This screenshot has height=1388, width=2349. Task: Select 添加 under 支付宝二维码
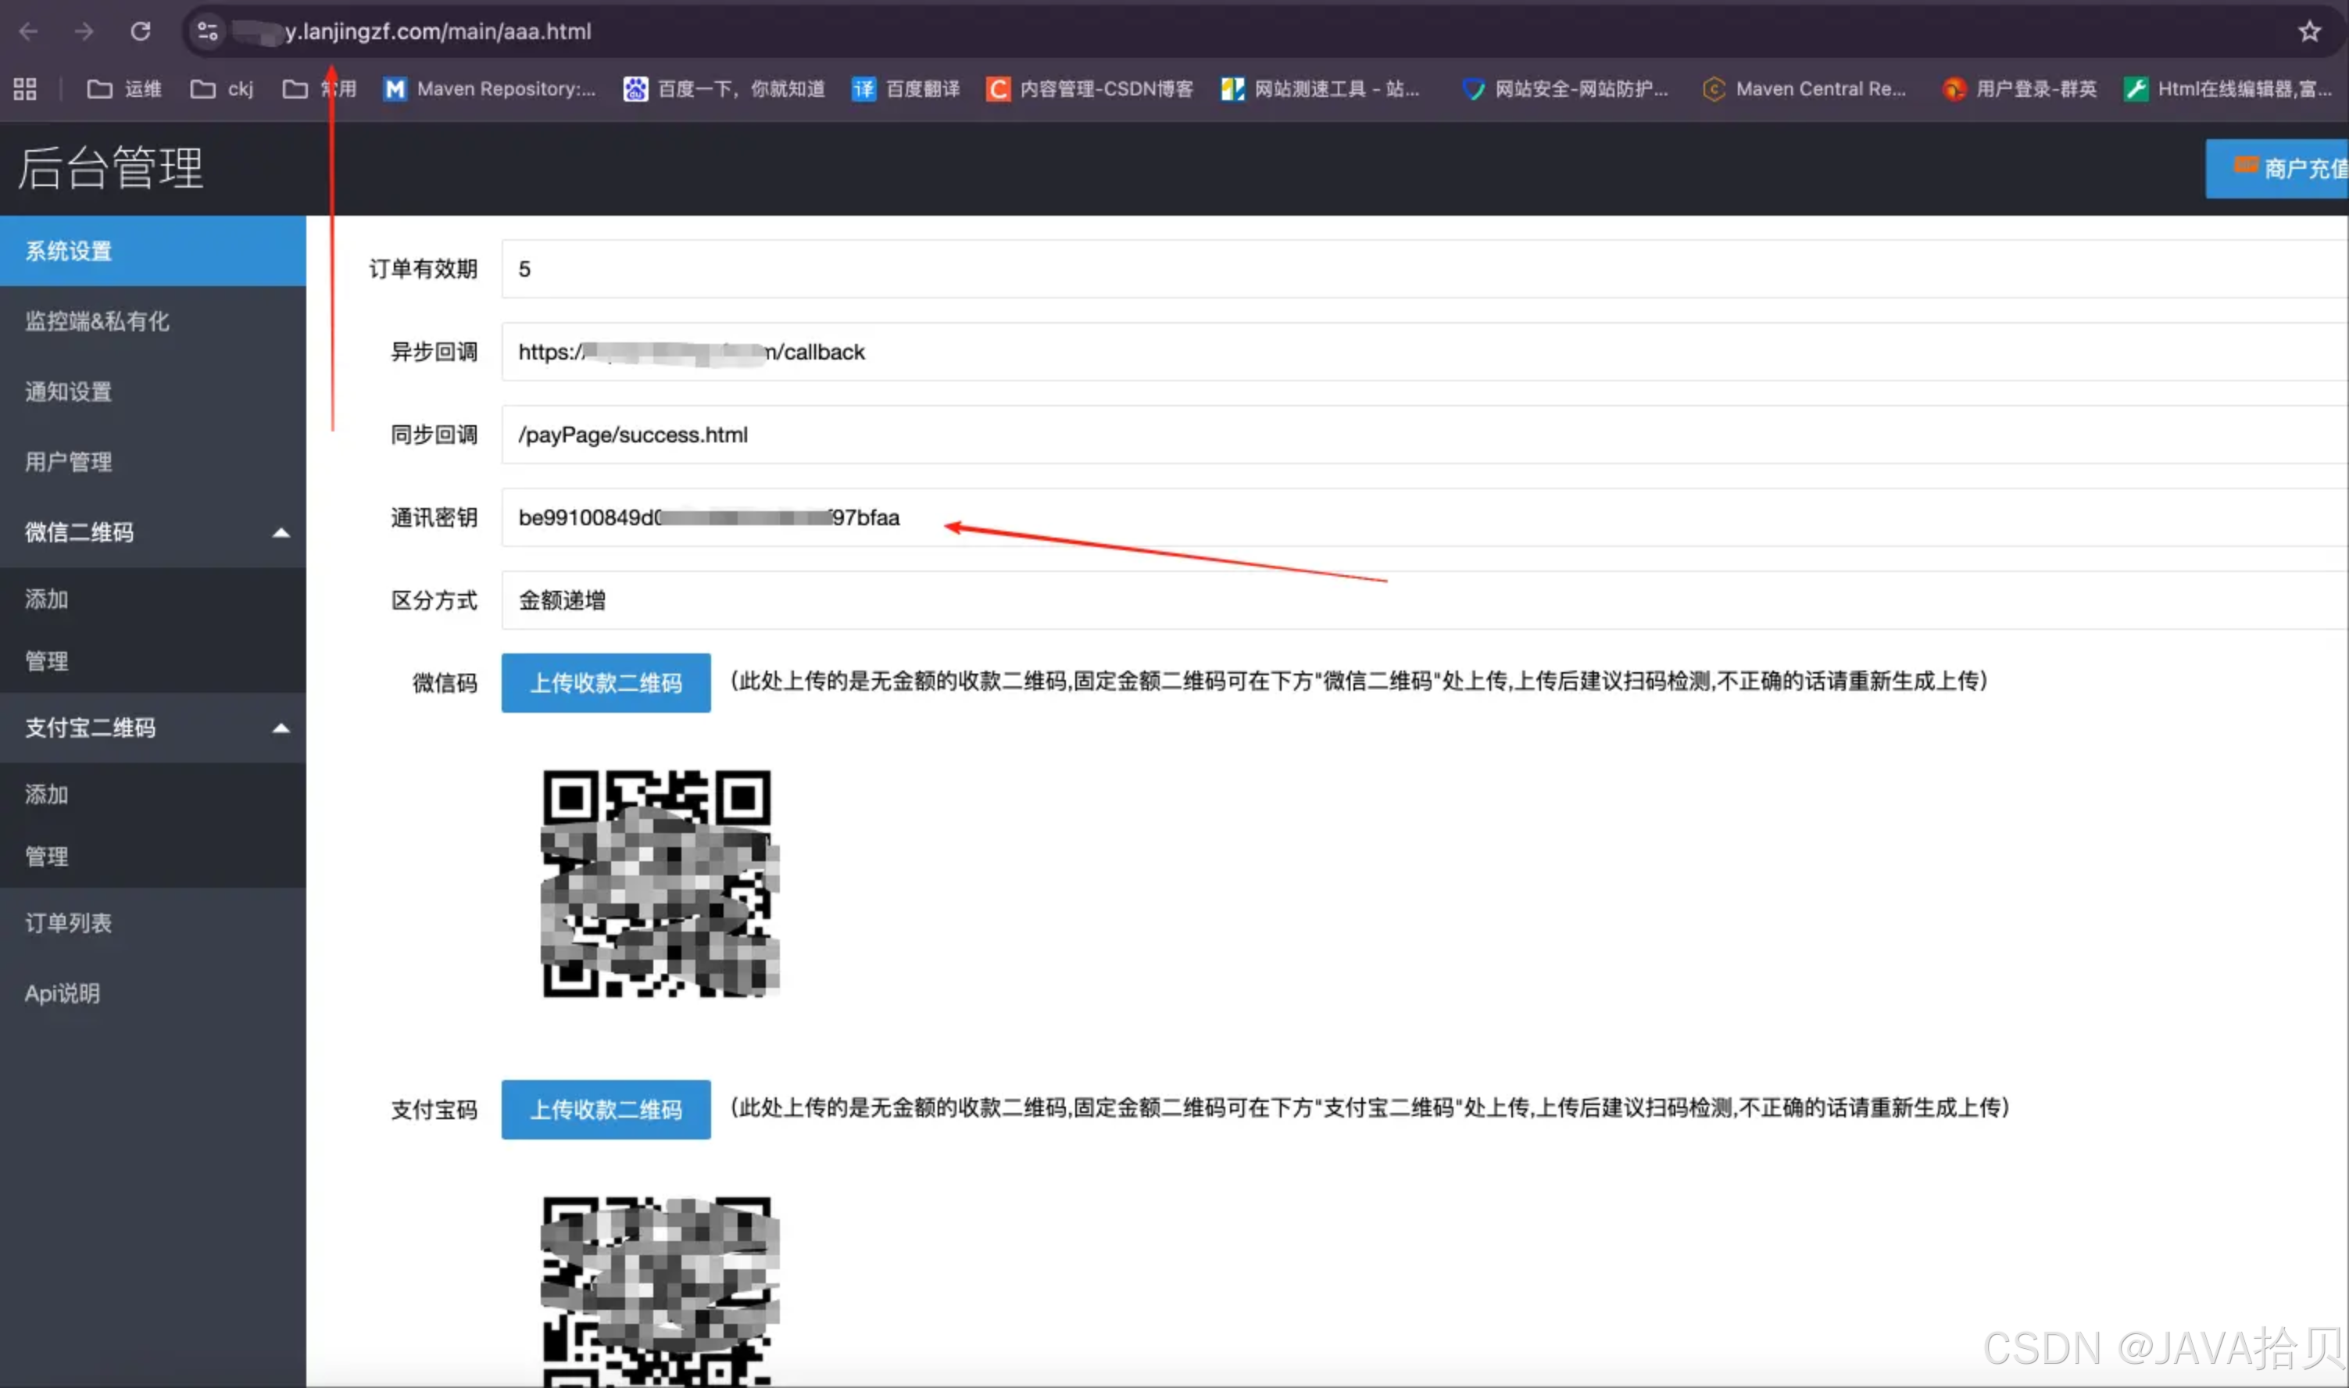tap(153, 794)
